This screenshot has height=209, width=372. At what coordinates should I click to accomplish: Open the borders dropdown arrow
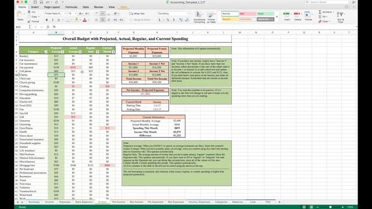tap(71, 20)
